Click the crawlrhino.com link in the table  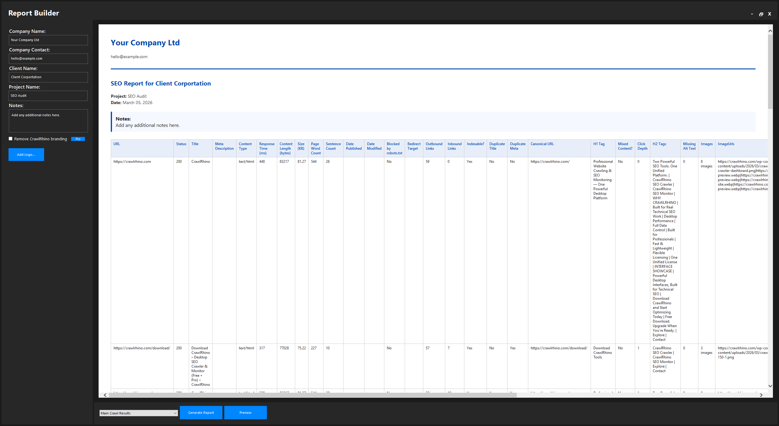coord(132,162)
